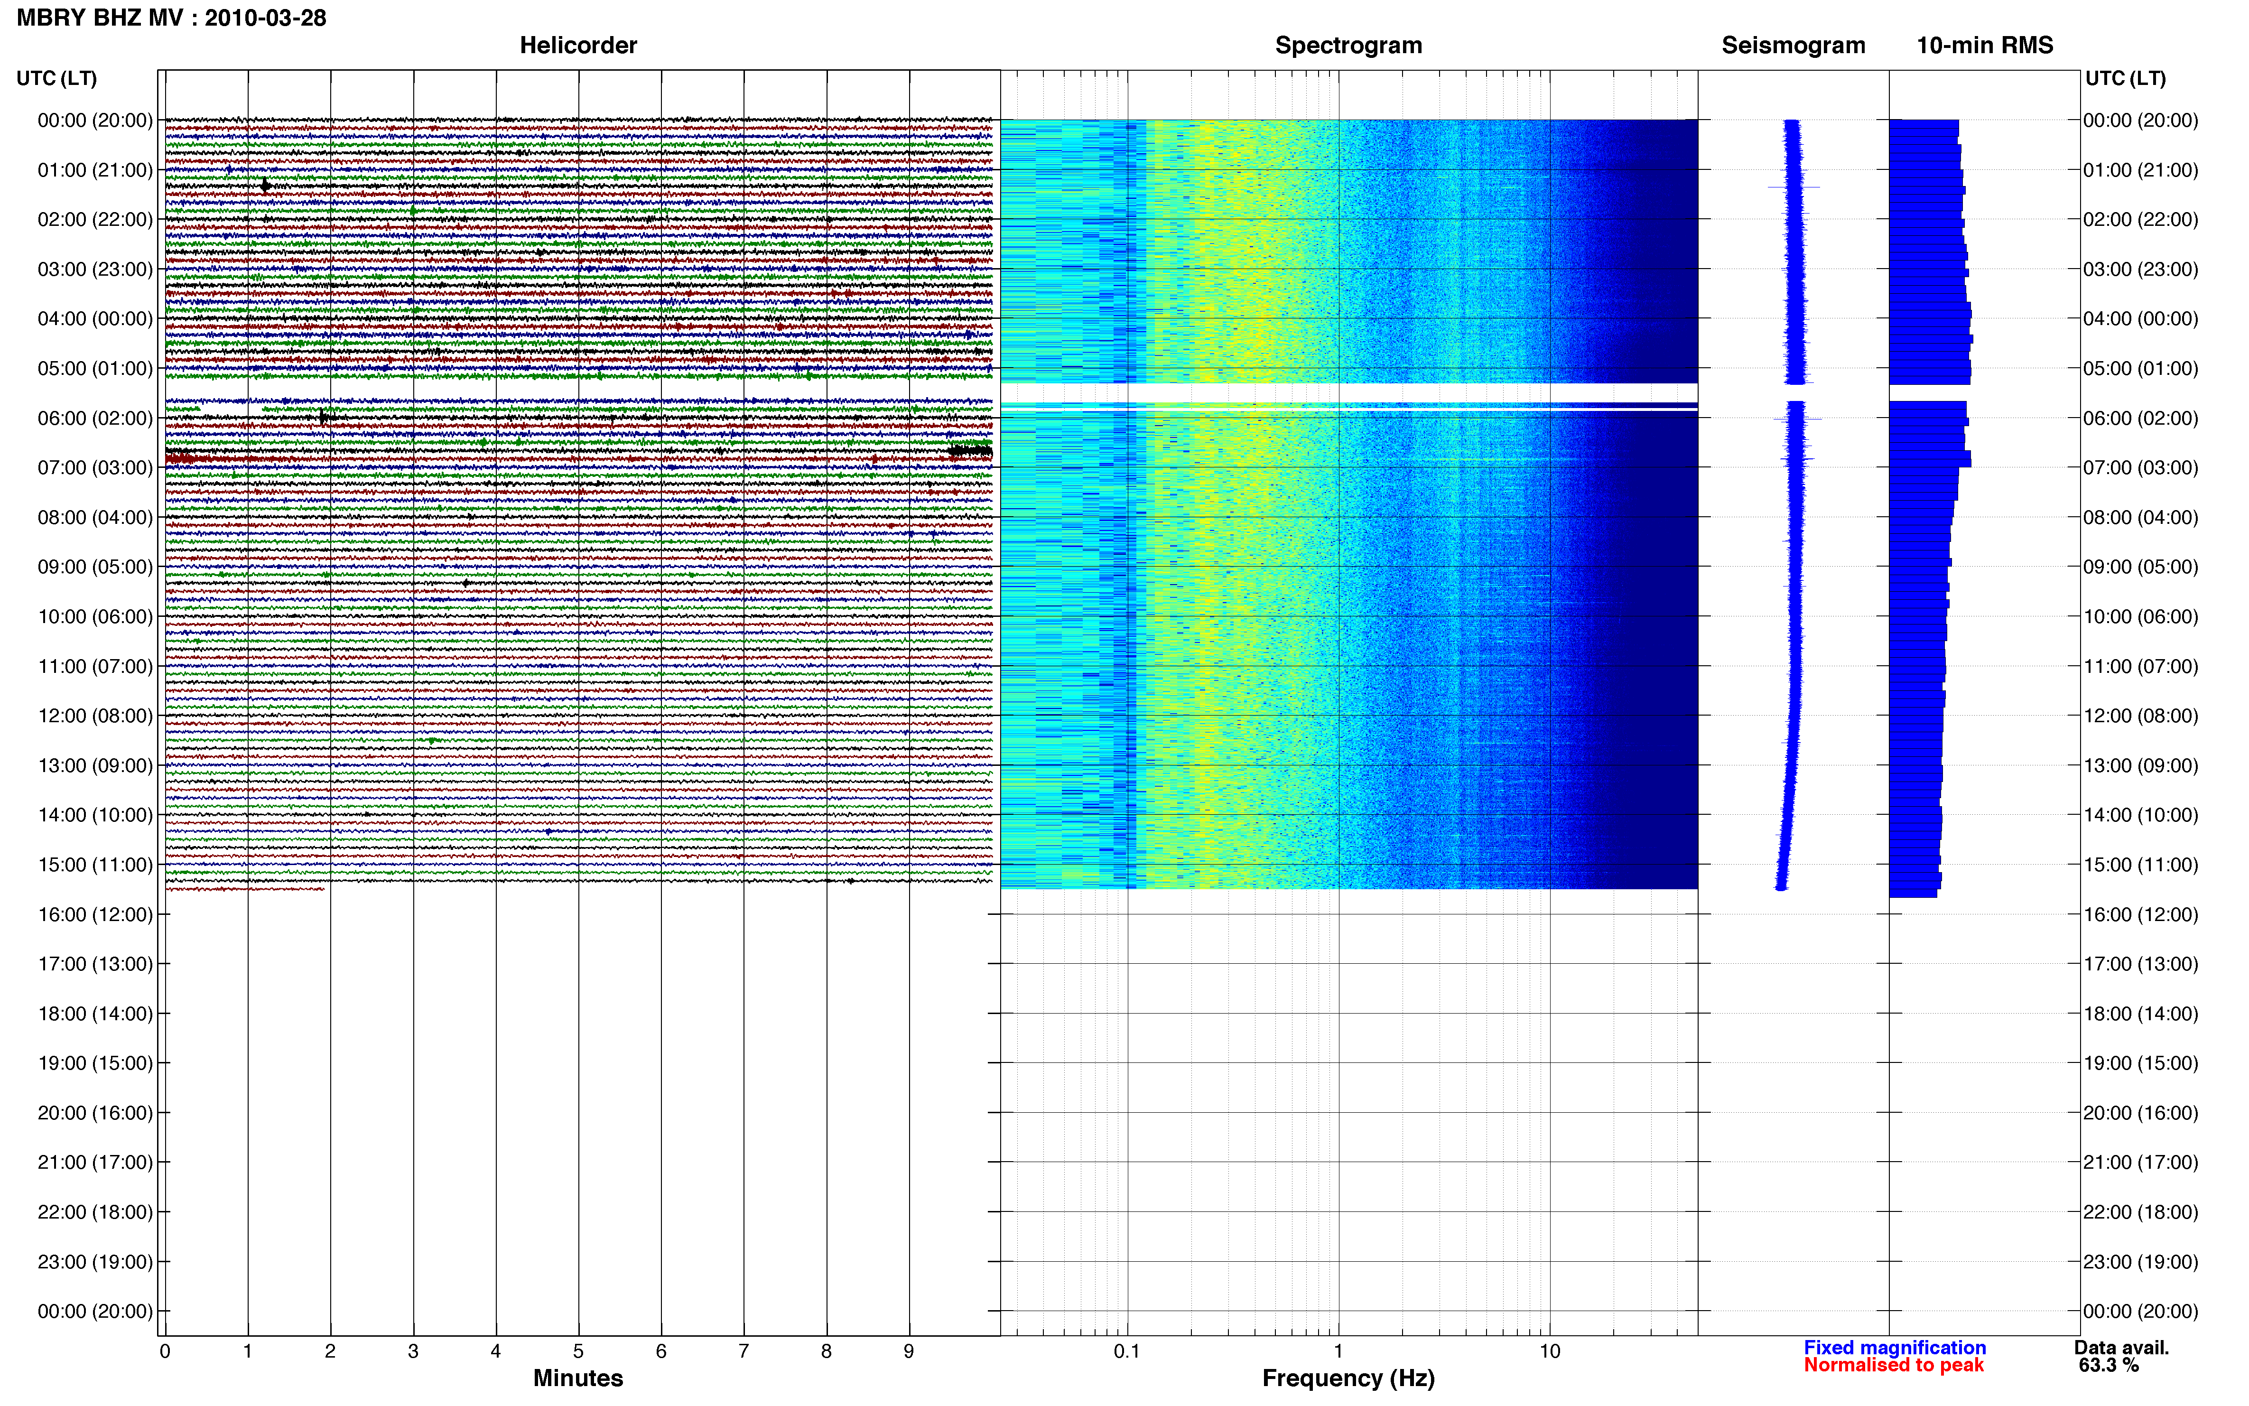Click left time label '05:00 (01:00)'
The width and height of the screenshot is (2249, 1406).
[x=95, y=368]
